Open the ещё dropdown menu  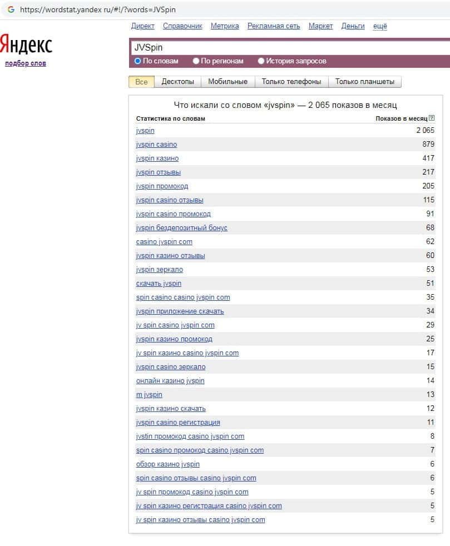[380, 26]
